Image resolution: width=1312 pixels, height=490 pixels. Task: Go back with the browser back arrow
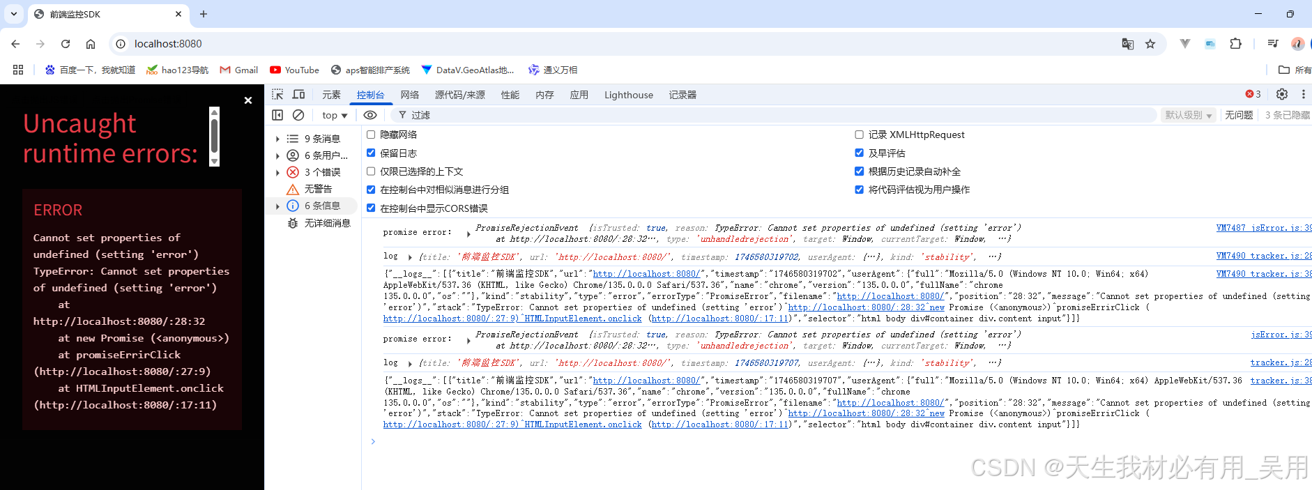point(15,44)
